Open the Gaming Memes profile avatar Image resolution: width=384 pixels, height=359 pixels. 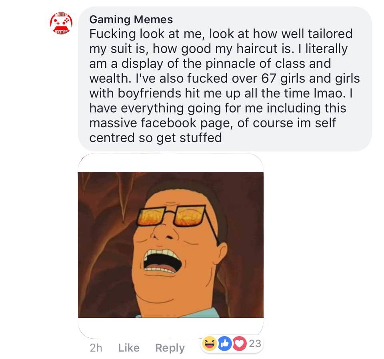tap(61, 24)
